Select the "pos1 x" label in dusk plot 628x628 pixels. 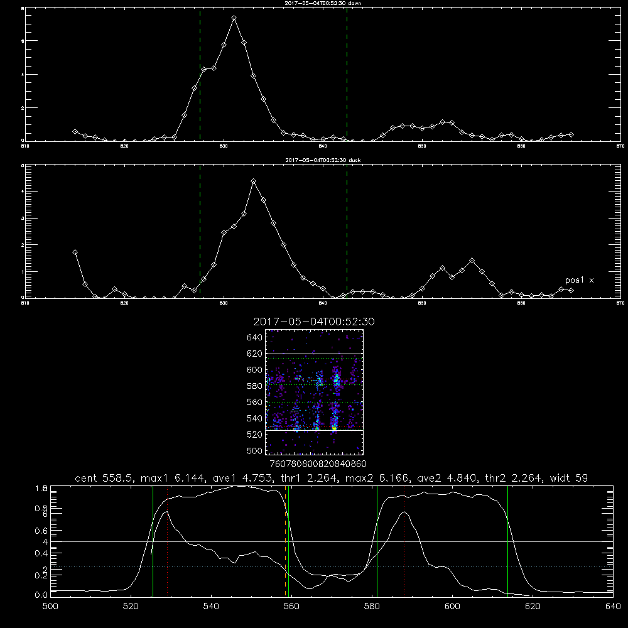click(x=579, y=280)
